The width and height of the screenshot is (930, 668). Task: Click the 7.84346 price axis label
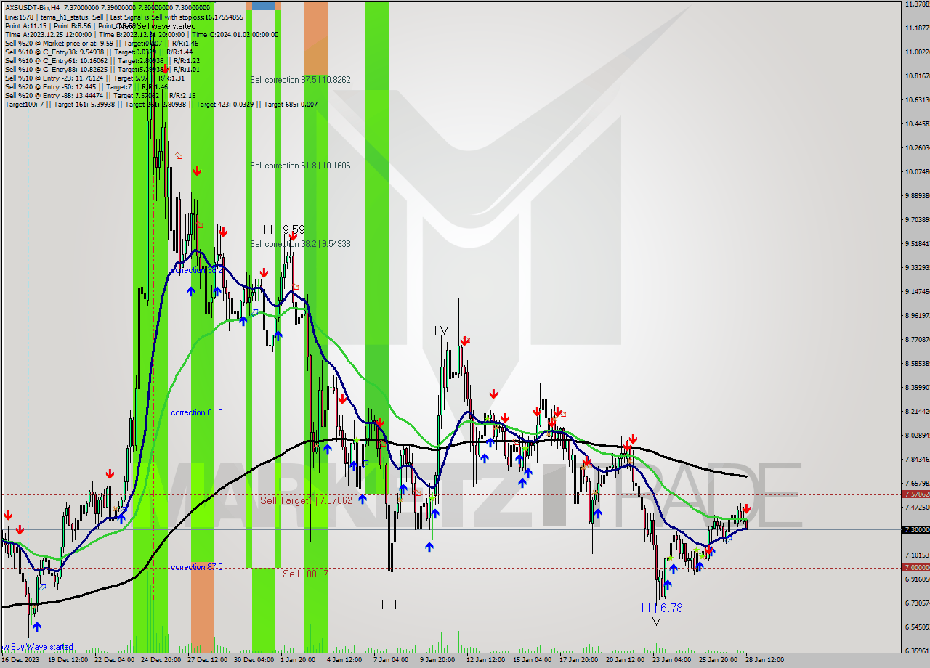point(917,459)
